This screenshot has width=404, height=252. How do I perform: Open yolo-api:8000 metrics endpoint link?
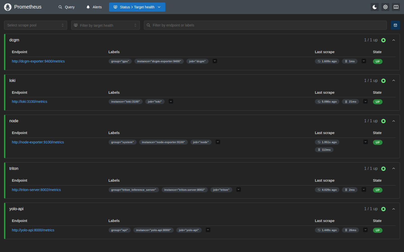click(33, 230)
